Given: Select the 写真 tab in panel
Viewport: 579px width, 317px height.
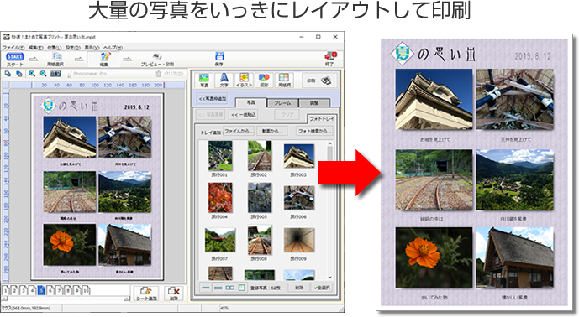Looking at the screenshot, I should click(250, 102).
